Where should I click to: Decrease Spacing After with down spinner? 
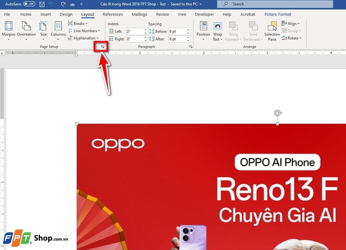pyautogui.click(x=188, y=41)
